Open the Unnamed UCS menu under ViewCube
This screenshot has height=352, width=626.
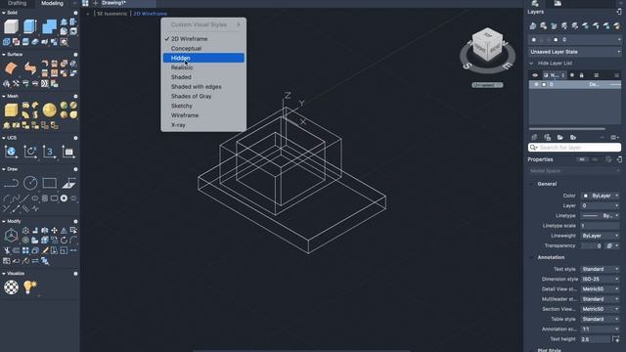coord(487,85)
